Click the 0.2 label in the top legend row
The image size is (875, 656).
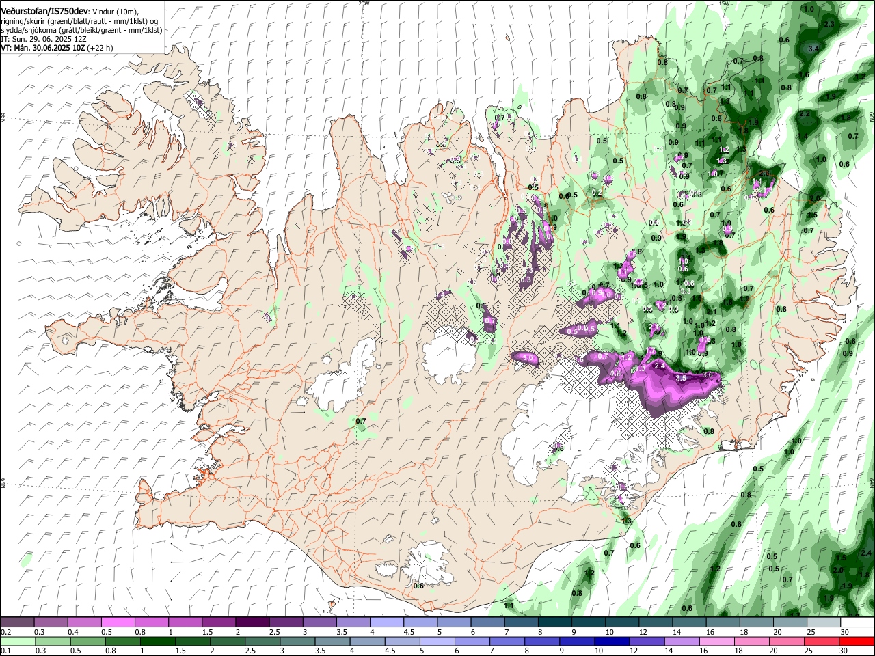(x=5, y=632)
